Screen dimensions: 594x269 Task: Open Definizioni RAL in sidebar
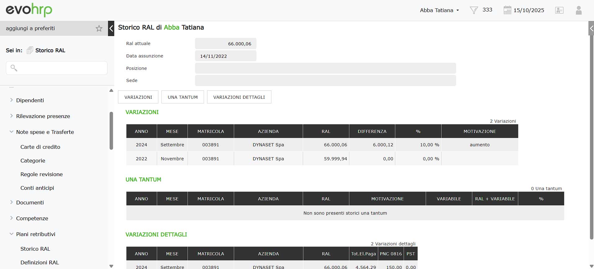tap(40, 262)
